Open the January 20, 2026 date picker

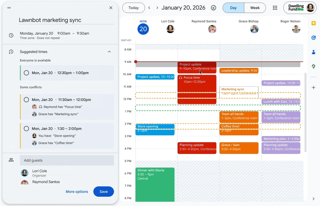click(x=183, y=8)
